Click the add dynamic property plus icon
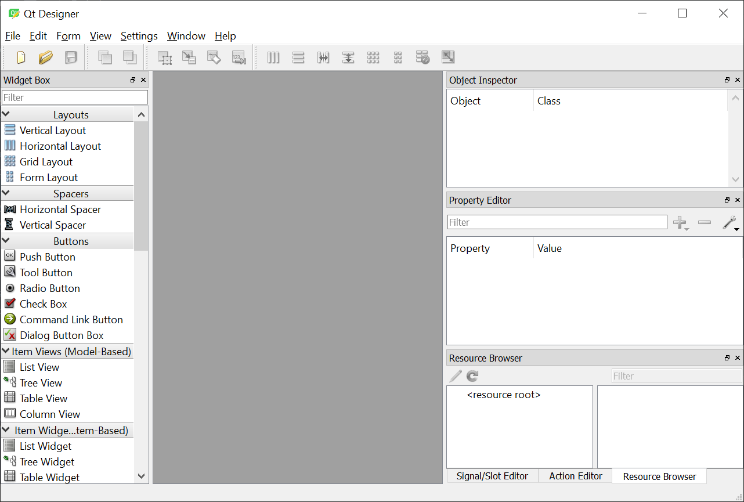Screen dimensions: 744x502 (680, 222)
